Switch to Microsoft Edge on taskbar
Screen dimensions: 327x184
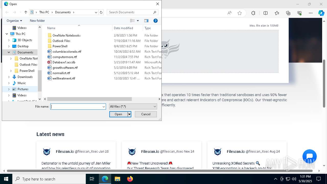pos(105,179)
